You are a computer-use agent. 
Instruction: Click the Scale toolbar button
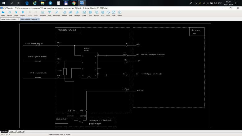[84, 13]
